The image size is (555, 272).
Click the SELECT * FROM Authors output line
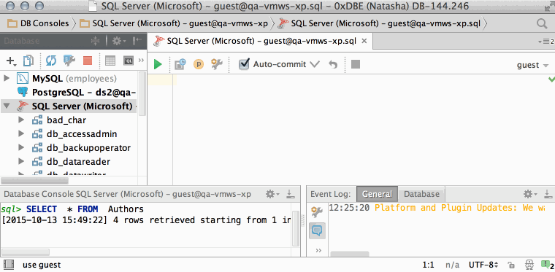(x=73, y=209)
